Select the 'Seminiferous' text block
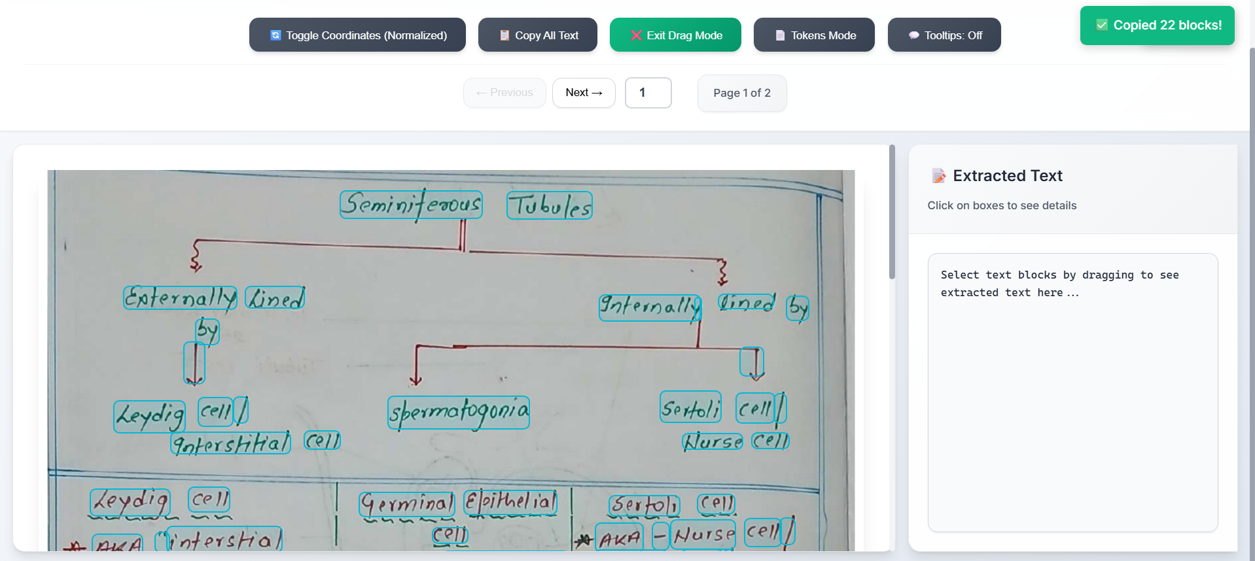 (411, 205)
